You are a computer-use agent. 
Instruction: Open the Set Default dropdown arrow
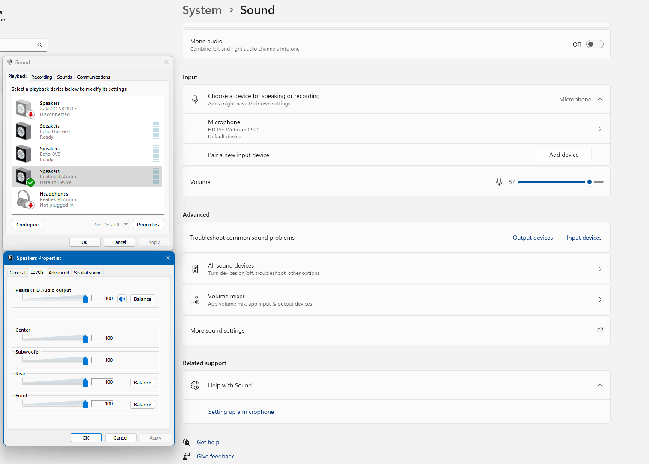(126, 225)
